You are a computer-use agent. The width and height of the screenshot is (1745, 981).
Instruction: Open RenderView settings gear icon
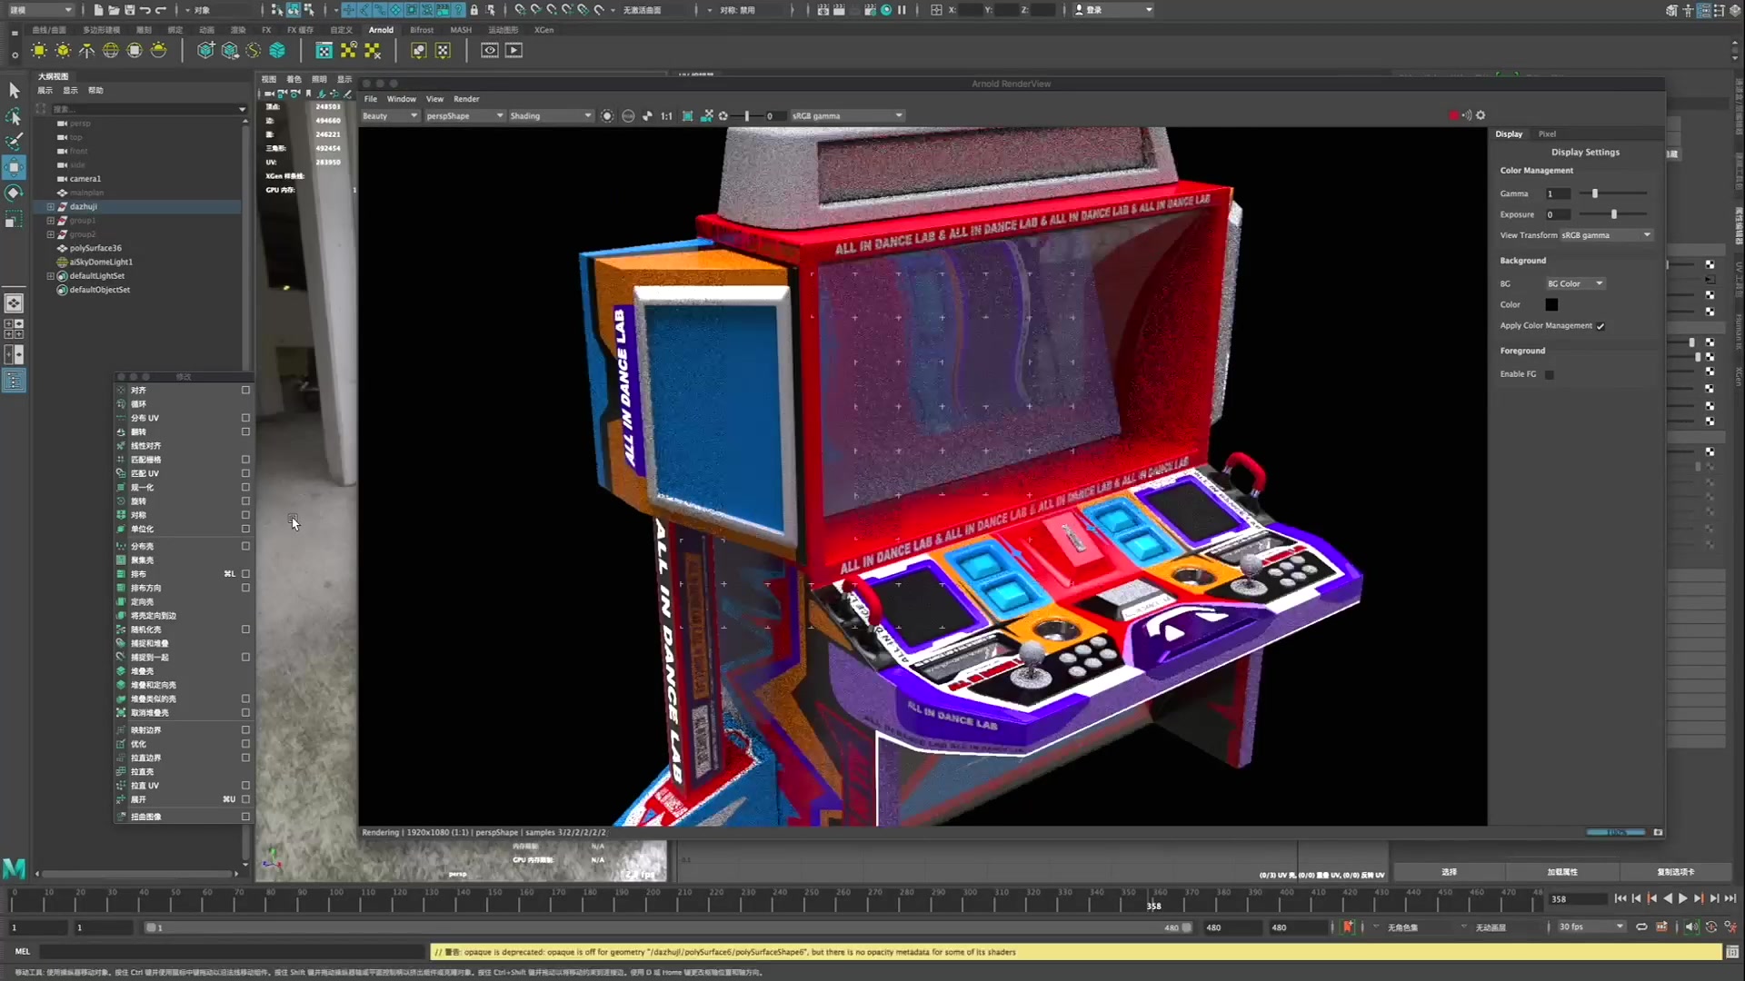click(x=1481, y=115)
